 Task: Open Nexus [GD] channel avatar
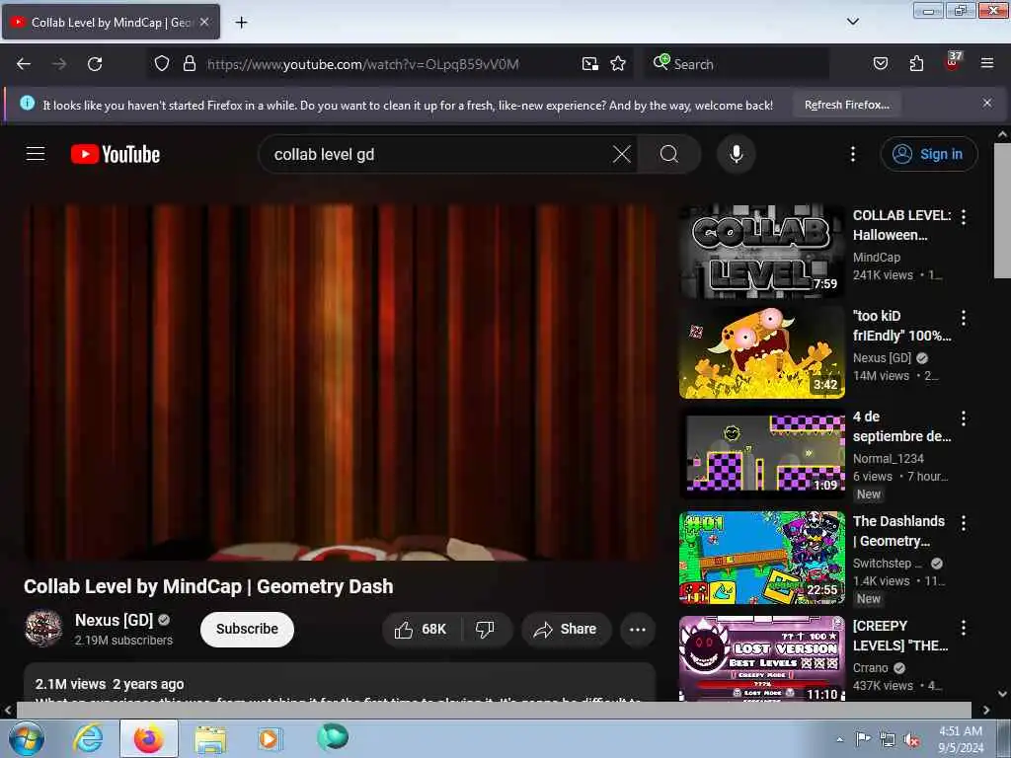(x=43, y=629)
